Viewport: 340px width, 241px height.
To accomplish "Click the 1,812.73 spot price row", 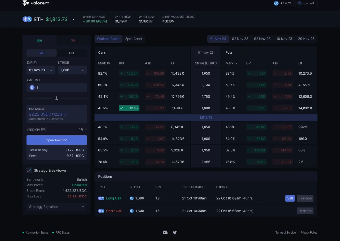I will click(x=206, y=118).
